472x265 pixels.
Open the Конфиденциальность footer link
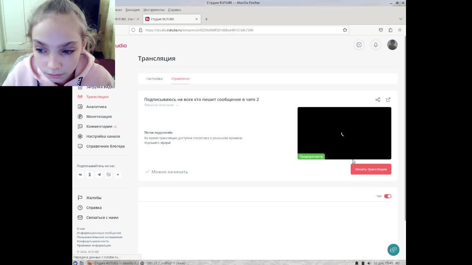point(93,241)
